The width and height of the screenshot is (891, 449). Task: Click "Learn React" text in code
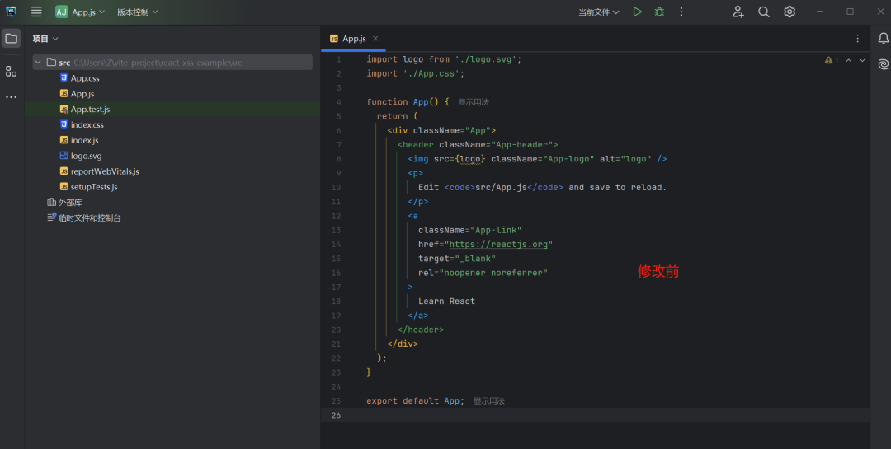pos(446,302)
